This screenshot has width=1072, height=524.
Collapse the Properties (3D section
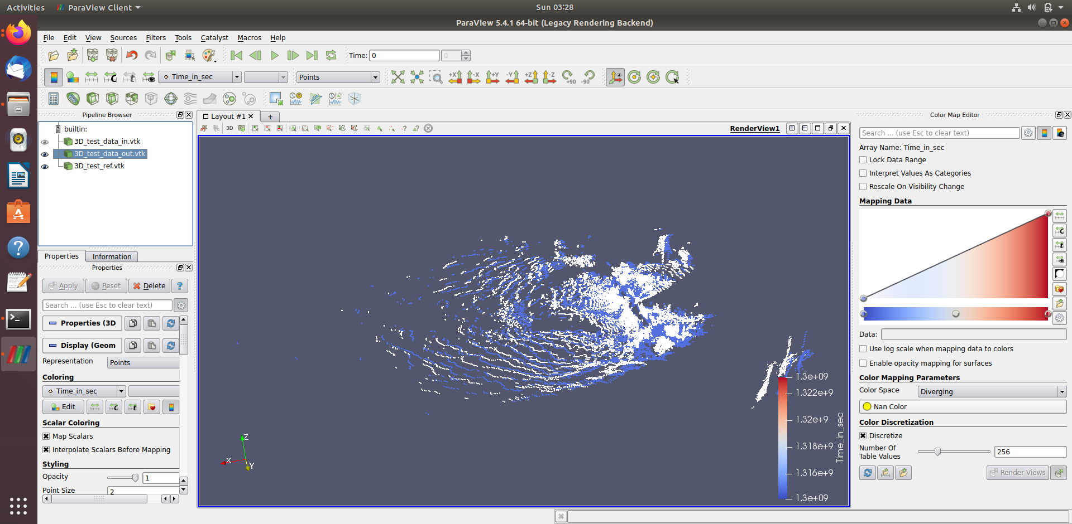click(82, 323)
